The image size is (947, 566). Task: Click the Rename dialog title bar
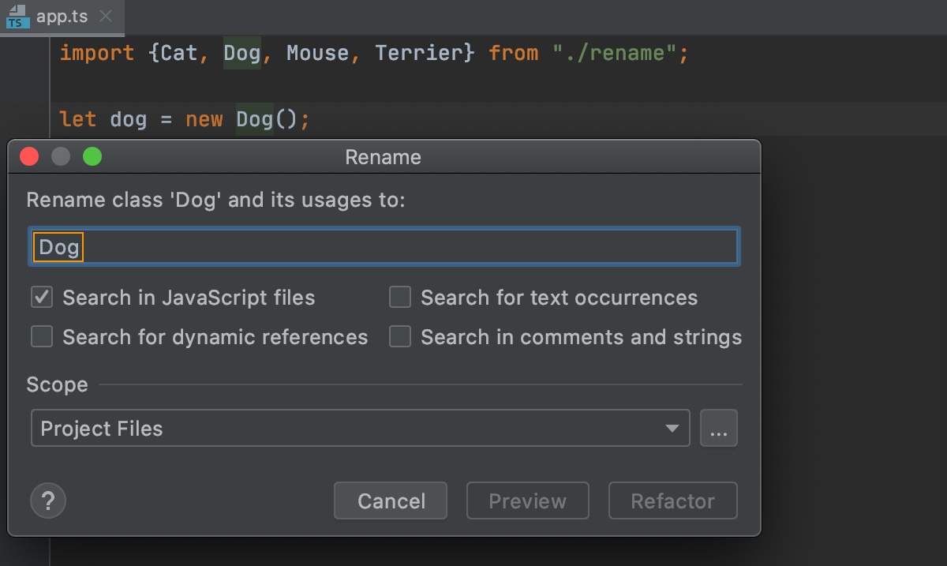point(384,157)
